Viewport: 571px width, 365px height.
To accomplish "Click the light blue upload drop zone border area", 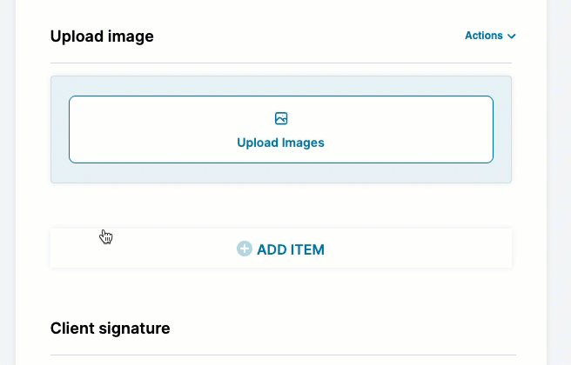I will (x=280, y=172).
